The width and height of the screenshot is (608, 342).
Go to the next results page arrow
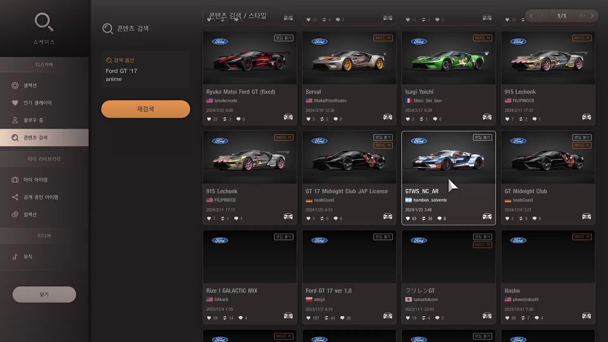pos(592,16)
